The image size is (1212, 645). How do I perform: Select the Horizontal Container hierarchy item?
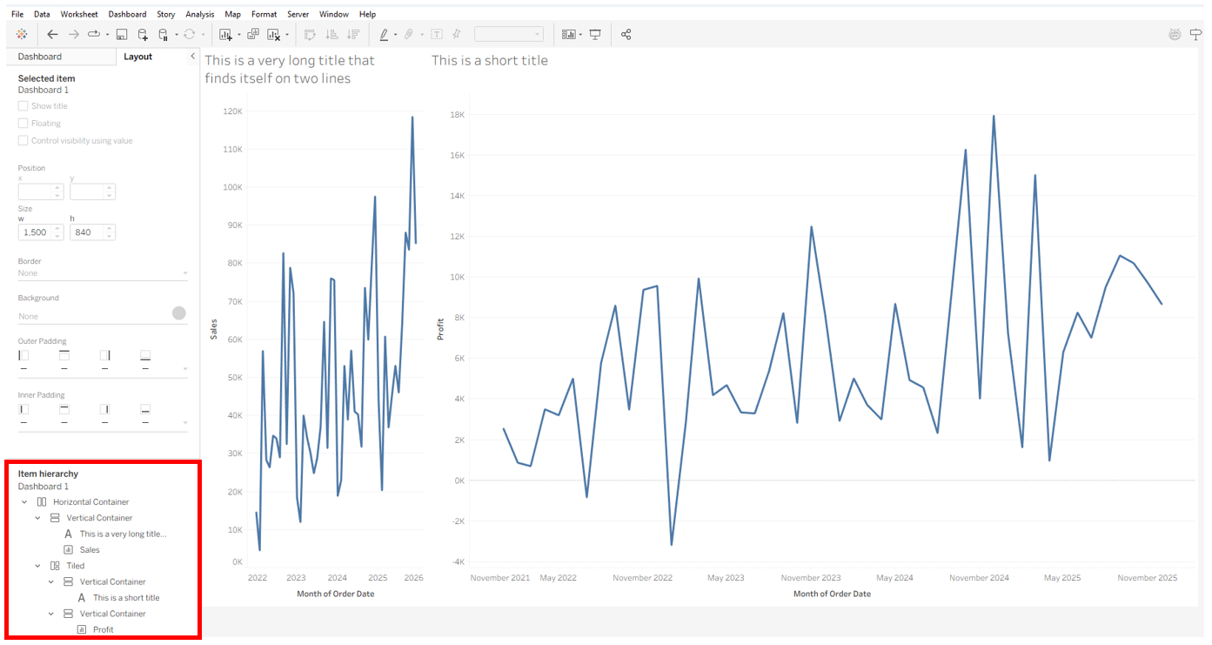point(90,502)
